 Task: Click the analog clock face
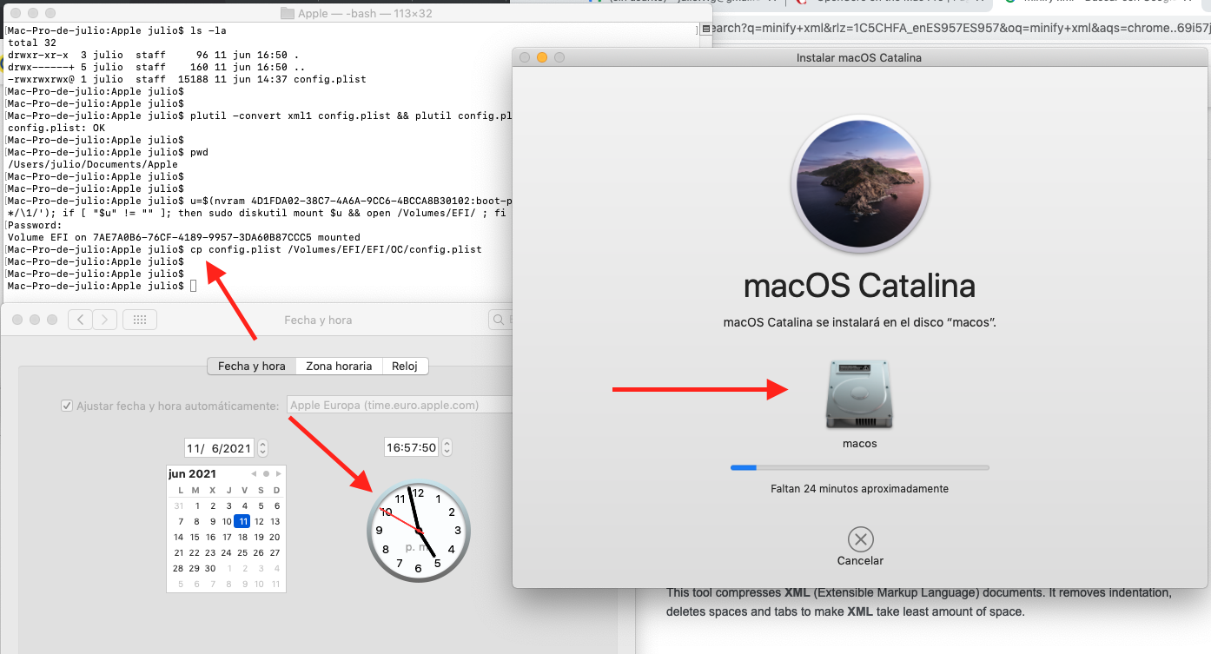[x=418, y=531]
